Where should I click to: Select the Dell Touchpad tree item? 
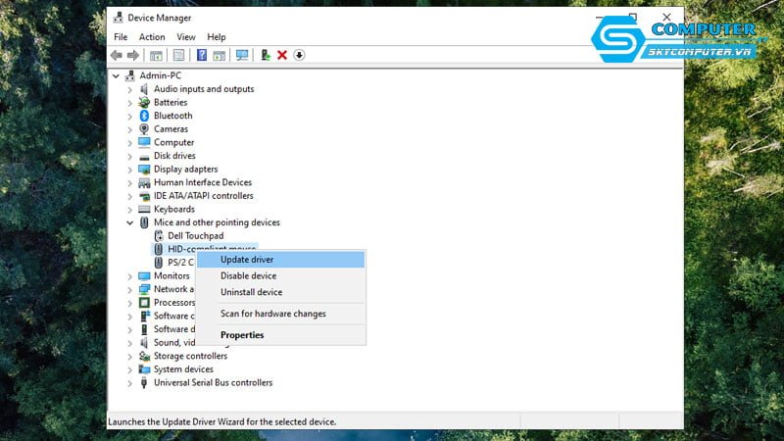[x=195, y=236]
